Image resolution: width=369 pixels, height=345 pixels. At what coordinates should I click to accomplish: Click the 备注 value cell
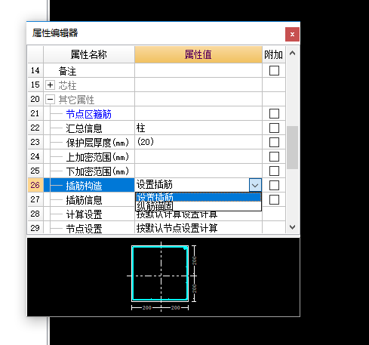click(198, 70)
